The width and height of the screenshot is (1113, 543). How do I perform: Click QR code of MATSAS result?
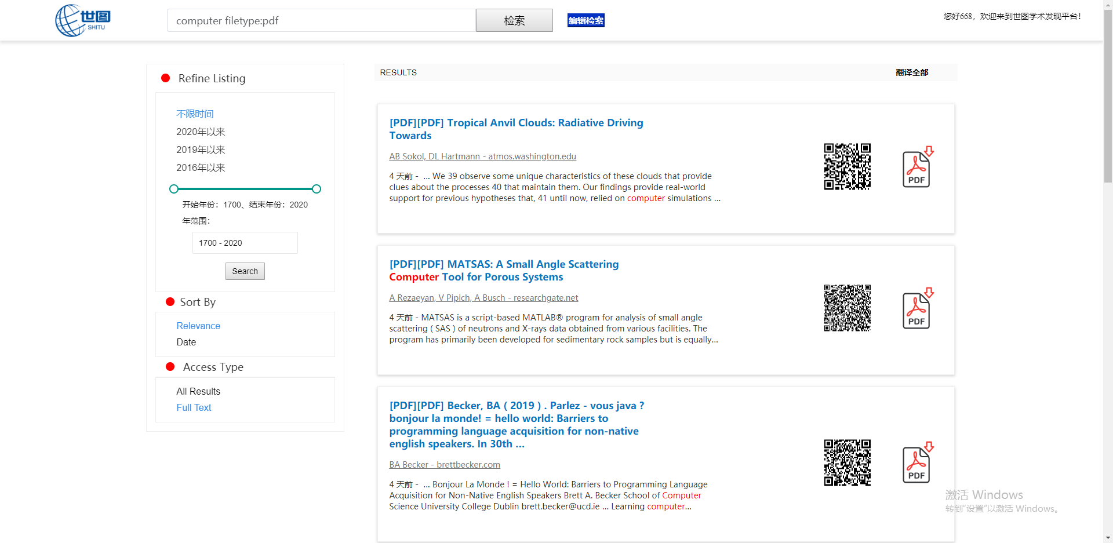[x=847, y=308]
